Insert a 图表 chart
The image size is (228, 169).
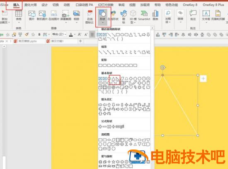[x=155, y=15]
